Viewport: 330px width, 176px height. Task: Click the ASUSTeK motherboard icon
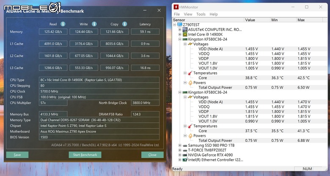(185, 30)
